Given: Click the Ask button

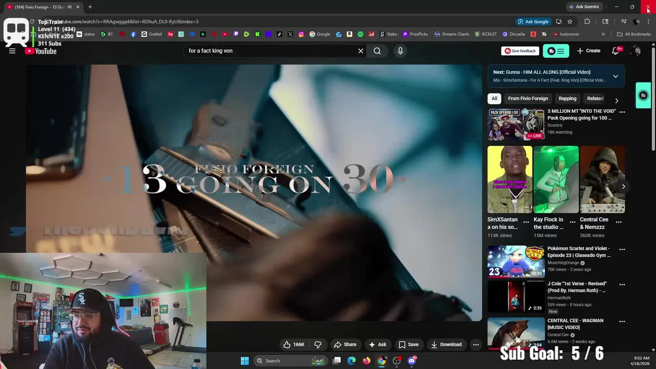Looking at the screenshot, I should coord(378,344).
